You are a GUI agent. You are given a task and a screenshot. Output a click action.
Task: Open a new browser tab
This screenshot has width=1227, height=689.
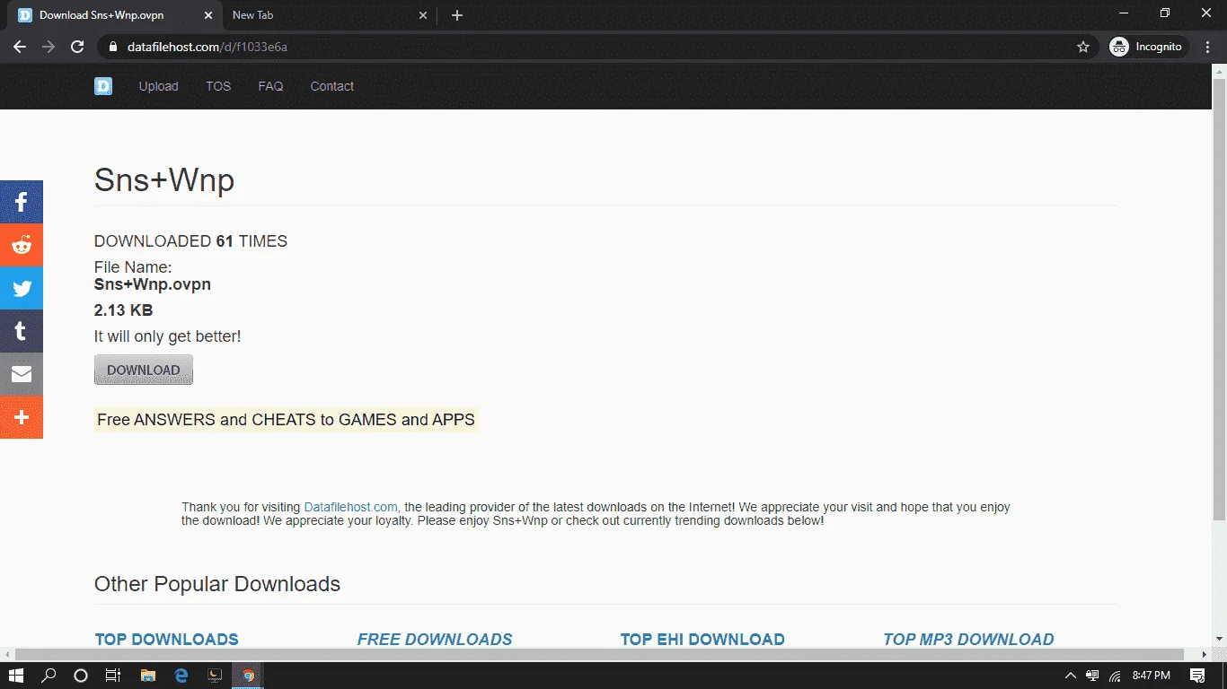point(457,15)
